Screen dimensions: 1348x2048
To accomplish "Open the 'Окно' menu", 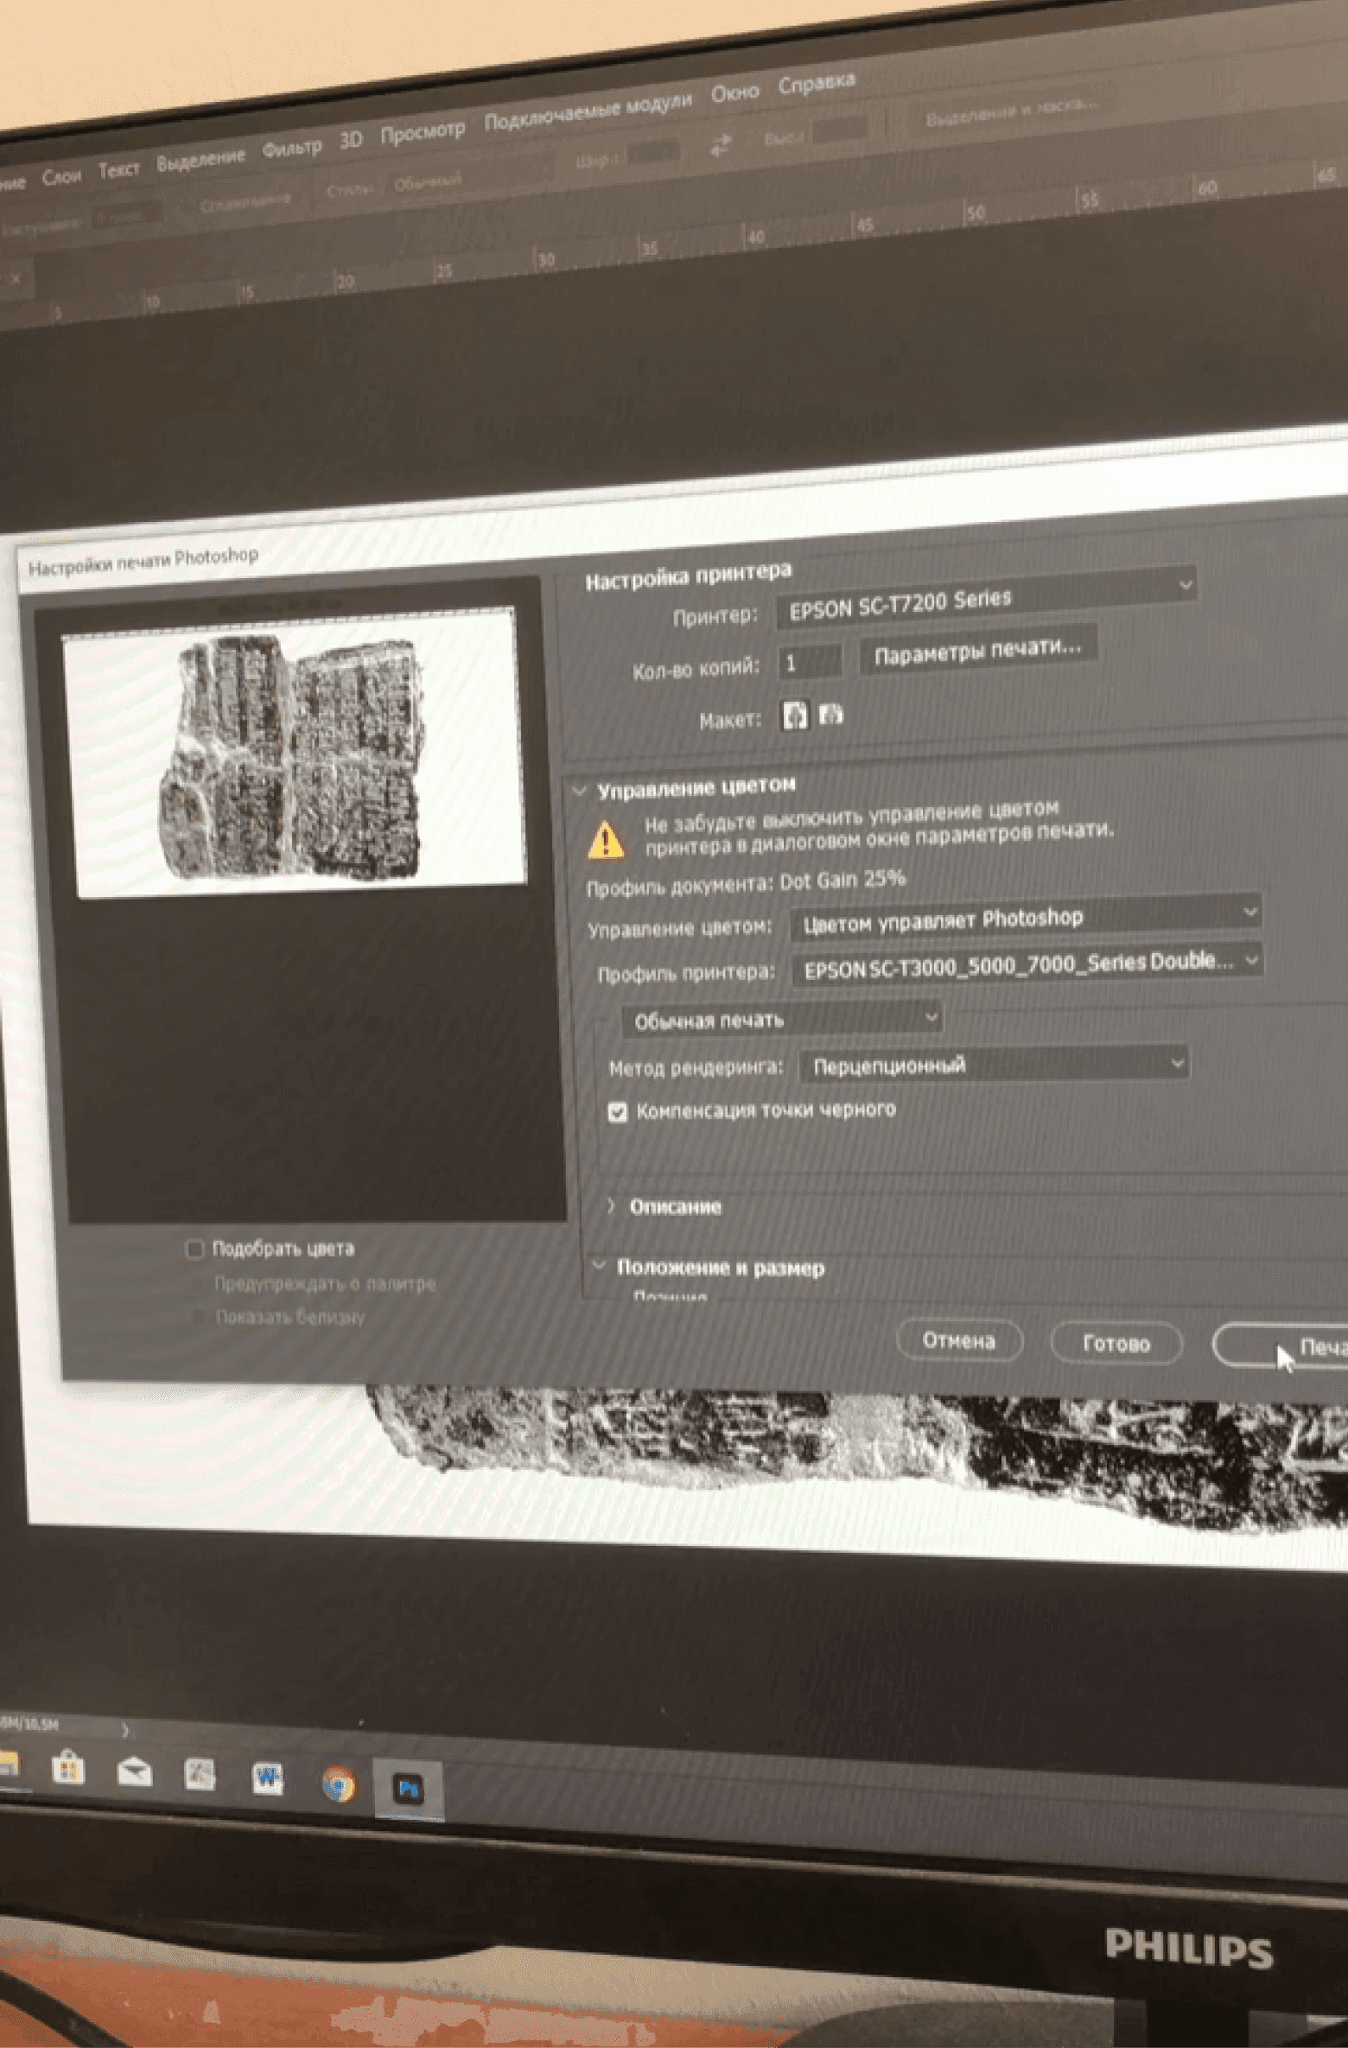I will pyautogui.click(x=734, y=92).
